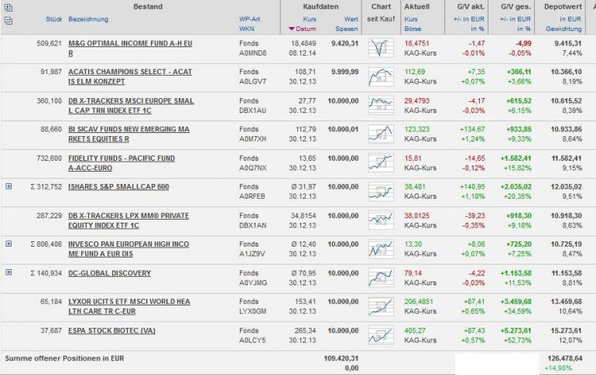Sort by G/V ges. +/- in EUR header
The image size is (596, 375).
(516, 19)
